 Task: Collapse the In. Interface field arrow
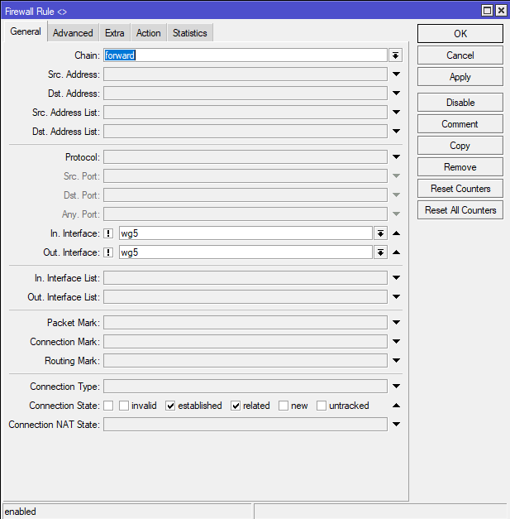pos(396,233)
